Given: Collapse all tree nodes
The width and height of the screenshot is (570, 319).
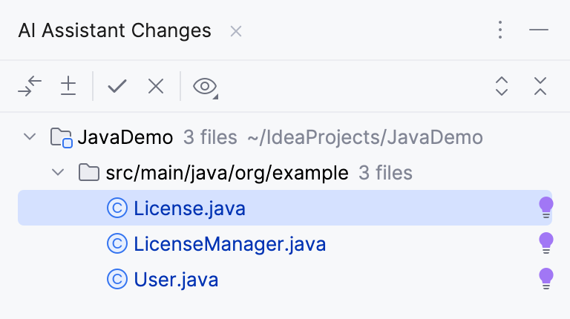Looking at the screenshot, I should pyautogui.click(x=540, y=87).
